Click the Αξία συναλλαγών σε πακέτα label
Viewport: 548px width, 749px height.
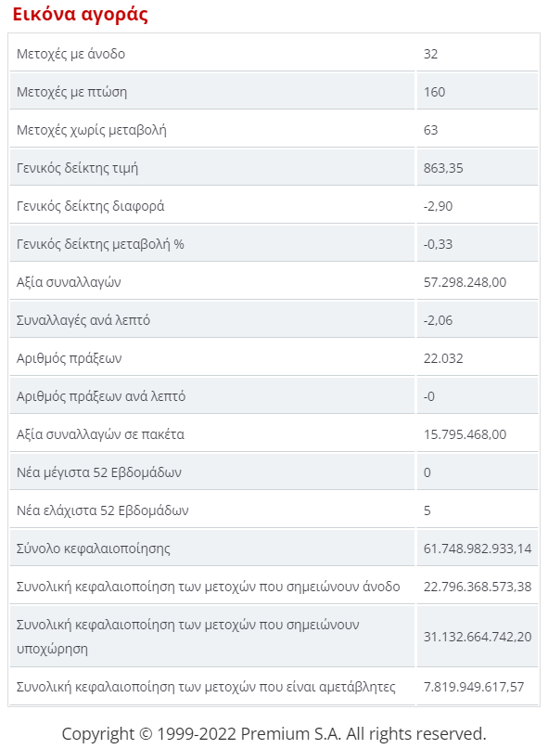(100, 434)
